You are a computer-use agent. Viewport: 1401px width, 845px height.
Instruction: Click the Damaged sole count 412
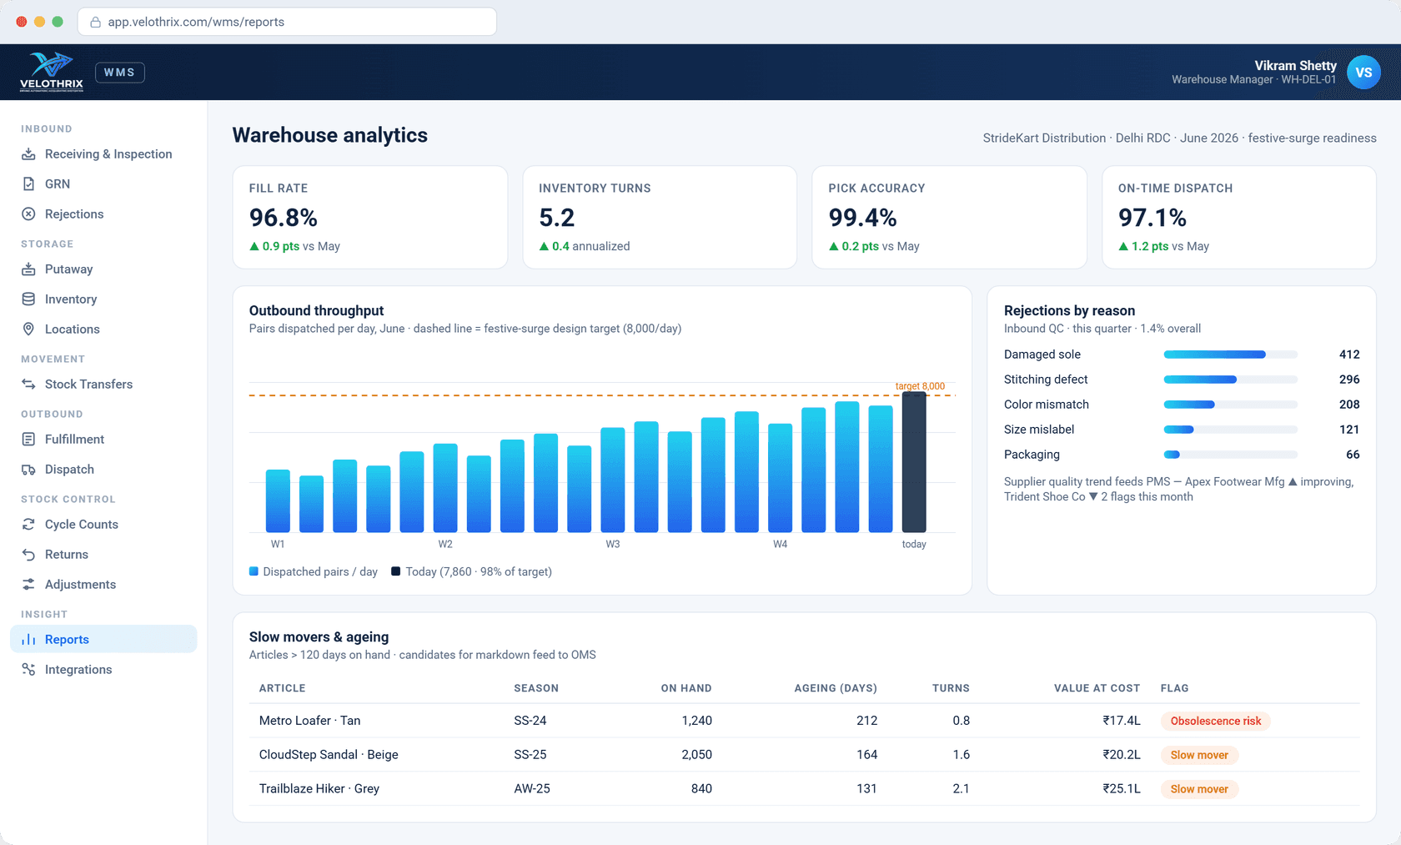point(1349,355)
